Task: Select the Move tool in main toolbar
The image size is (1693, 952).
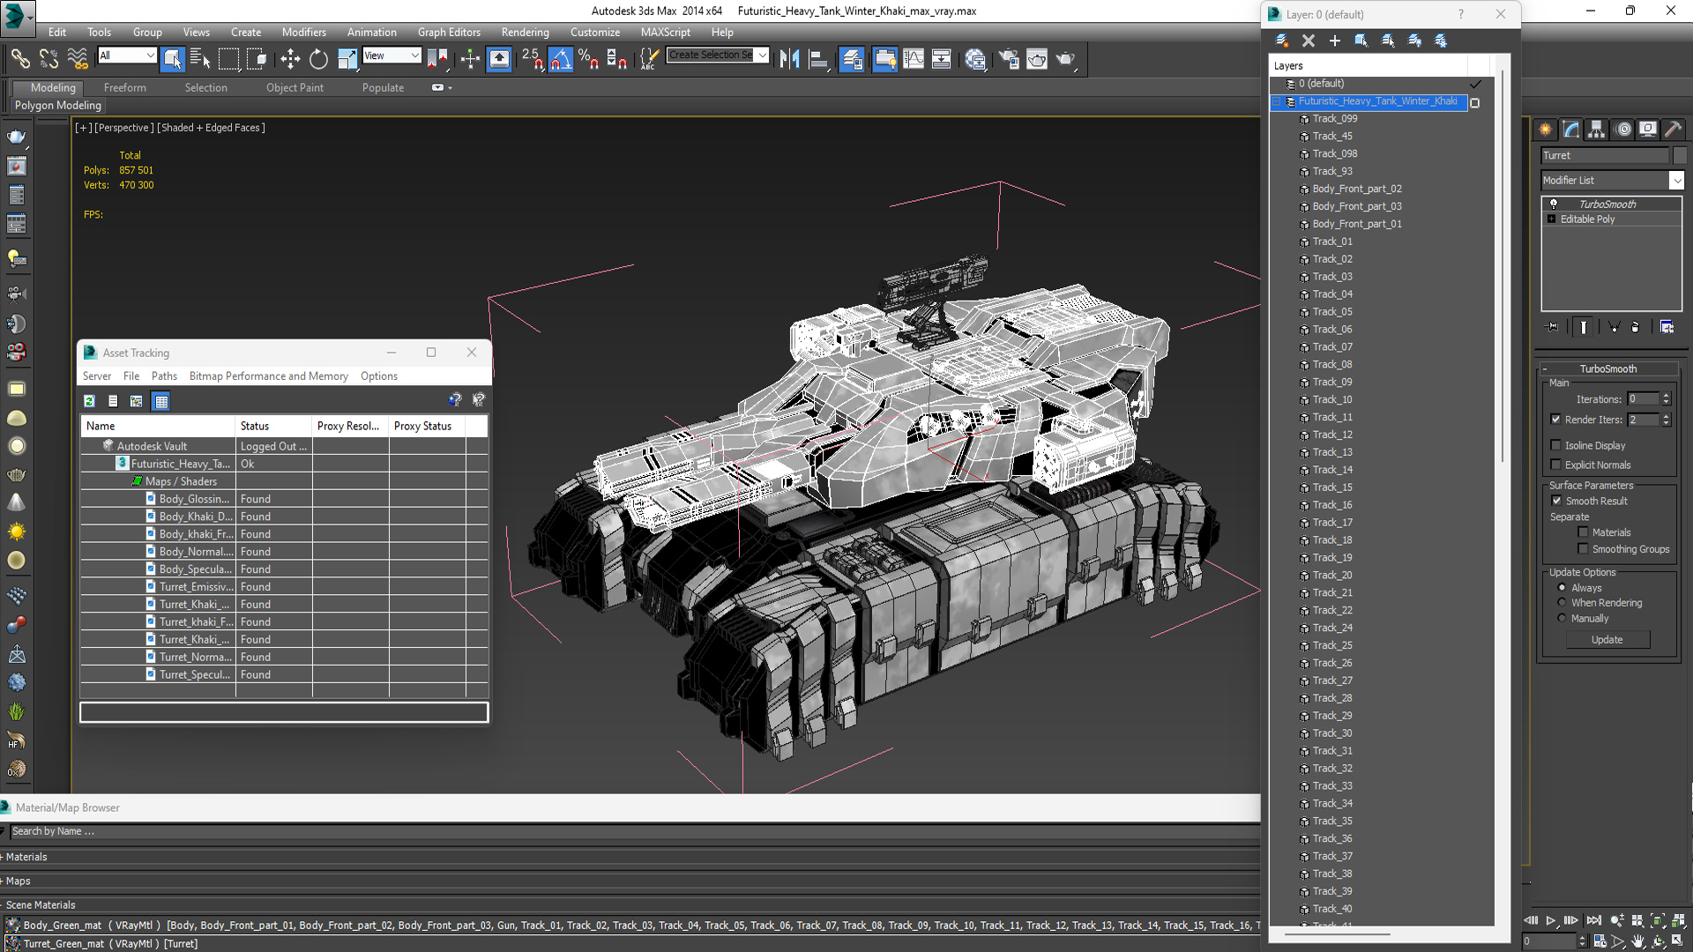Action: [x=290, y=59]
